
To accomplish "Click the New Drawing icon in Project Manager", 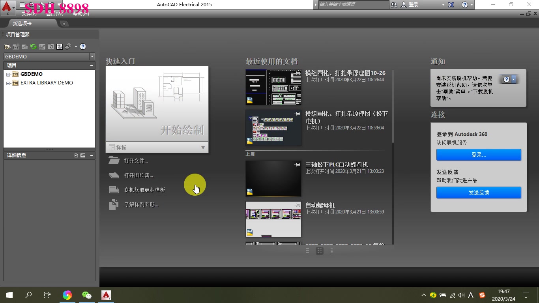I will (x=16, y=47).
